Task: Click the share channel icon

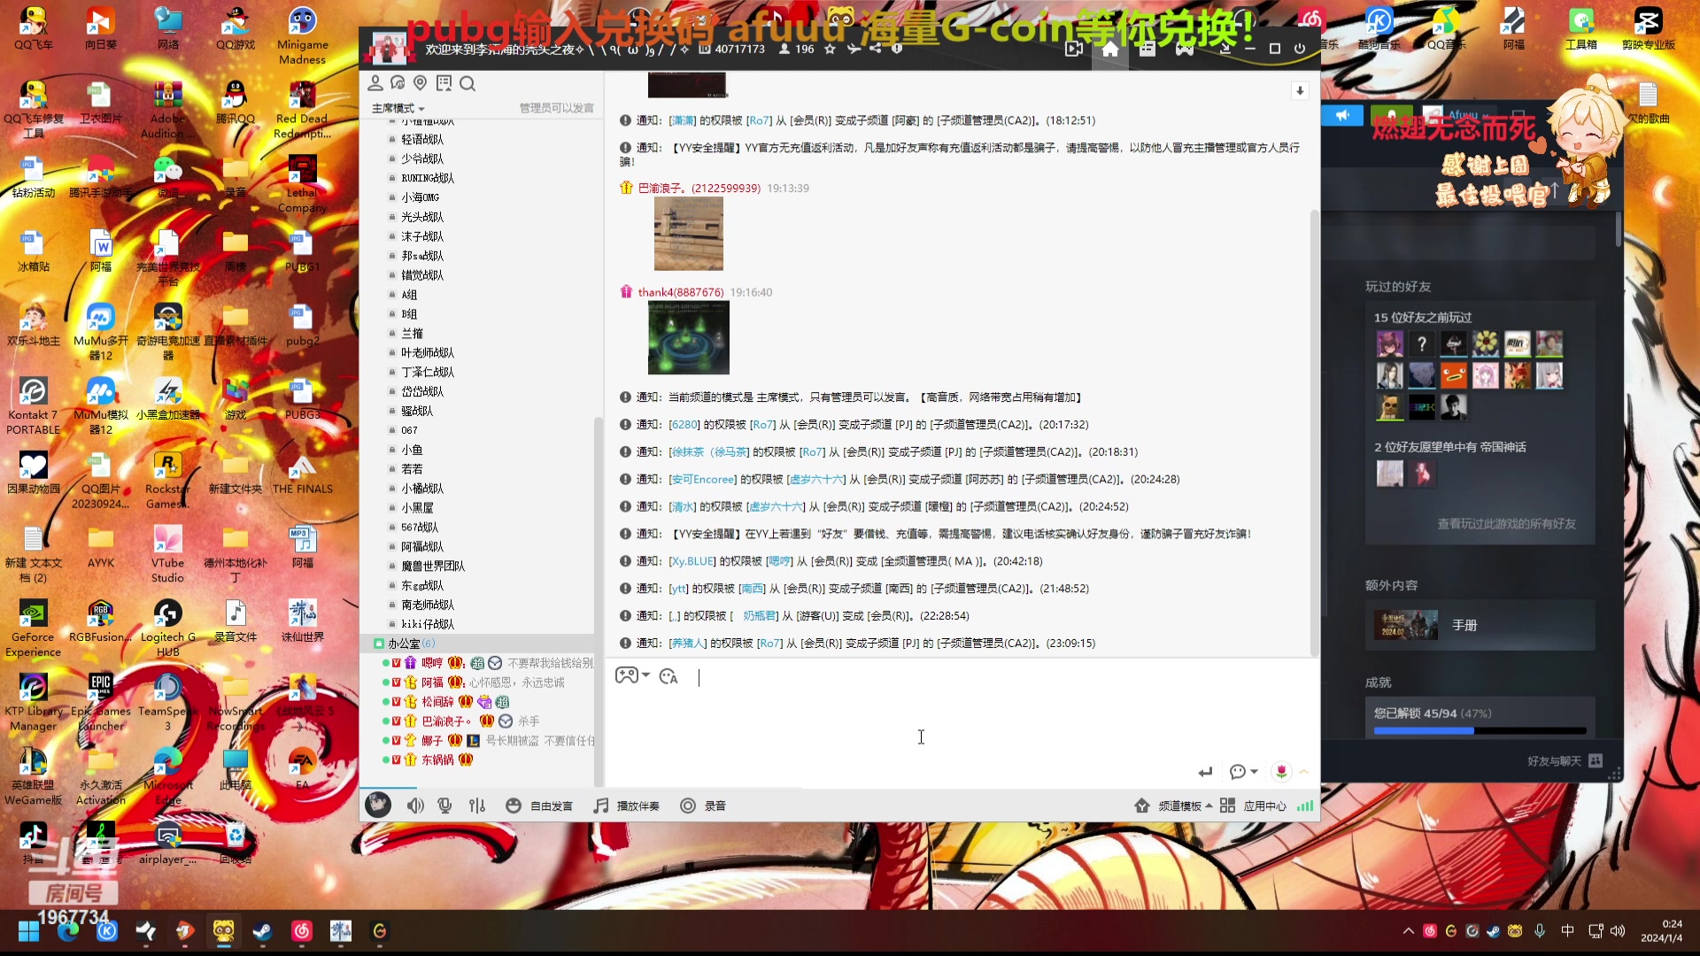Action: 875,49
